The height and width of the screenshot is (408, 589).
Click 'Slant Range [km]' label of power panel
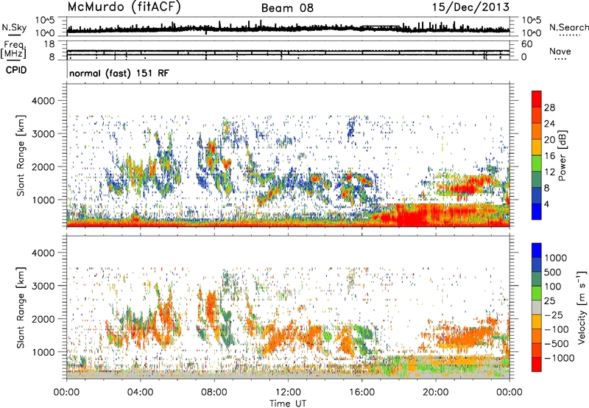click(x=21, y=155)
